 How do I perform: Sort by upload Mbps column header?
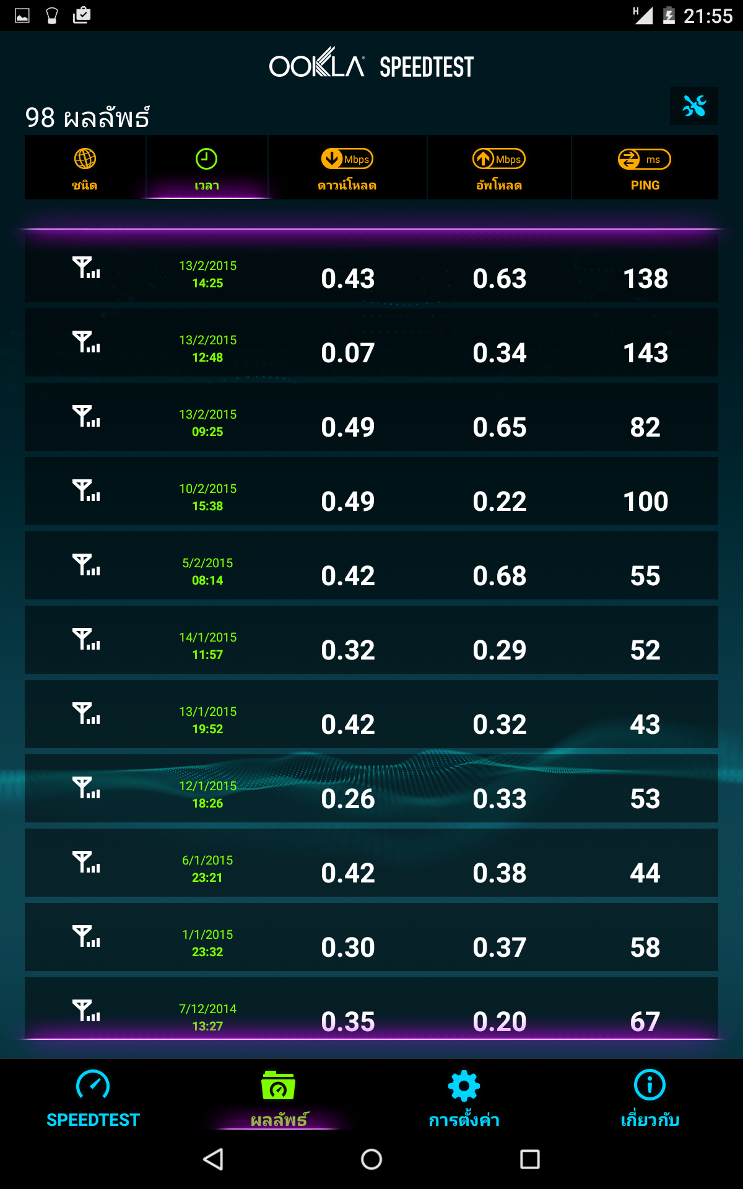coord(499,168)
